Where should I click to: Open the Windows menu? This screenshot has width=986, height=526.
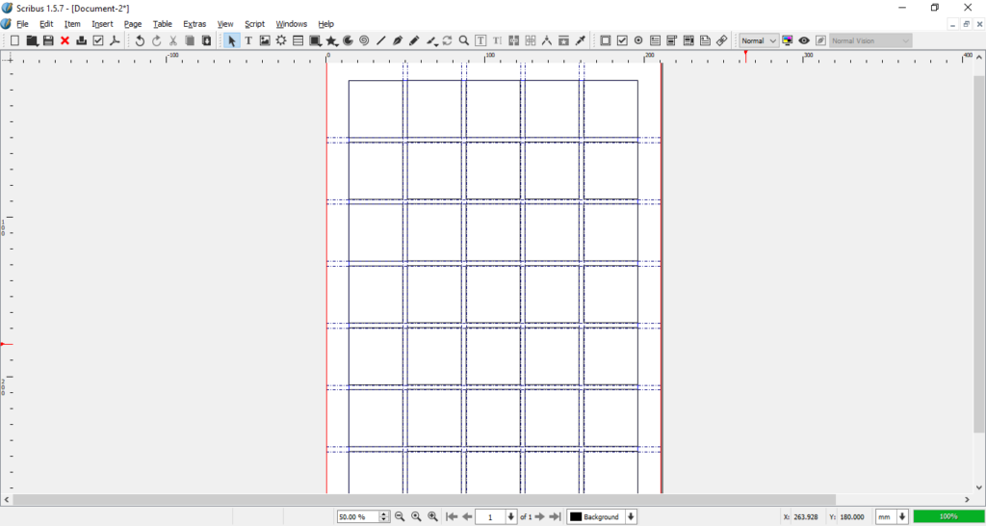click(x=292, y=24)
